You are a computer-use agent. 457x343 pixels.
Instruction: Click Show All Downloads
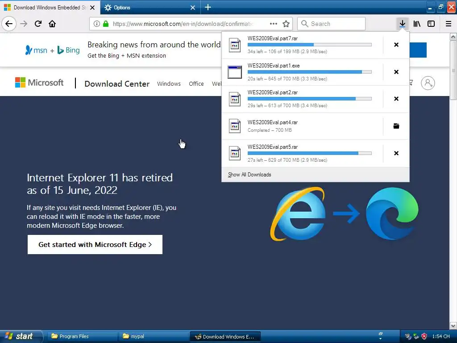(249, 175)
